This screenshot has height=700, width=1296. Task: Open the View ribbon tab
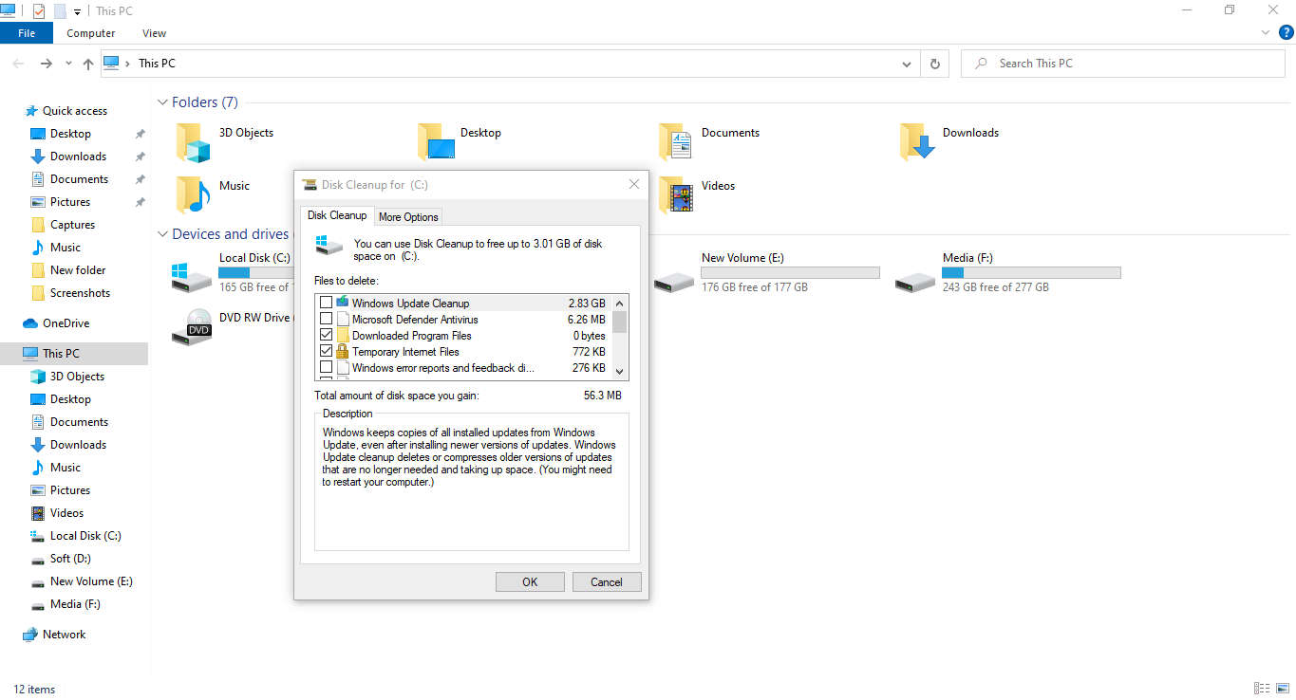154,33
